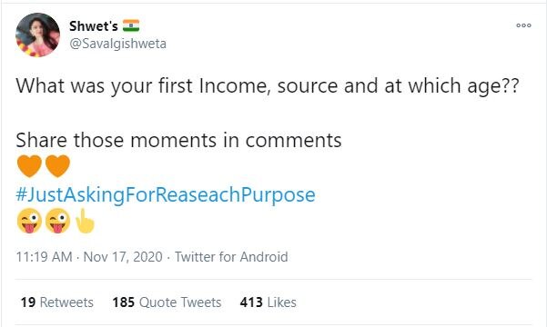Click the number 413 in likes
The image size is (547, 327).
coord(251,302)
